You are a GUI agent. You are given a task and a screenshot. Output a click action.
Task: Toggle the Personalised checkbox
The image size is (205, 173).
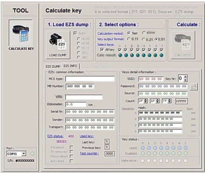coord(71,156)
